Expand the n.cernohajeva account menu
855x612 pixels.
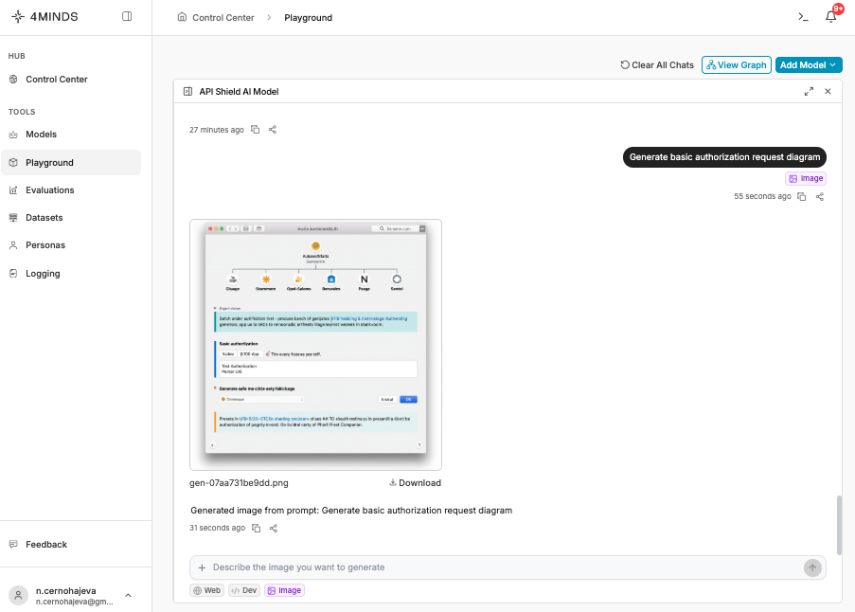(128, 595)
